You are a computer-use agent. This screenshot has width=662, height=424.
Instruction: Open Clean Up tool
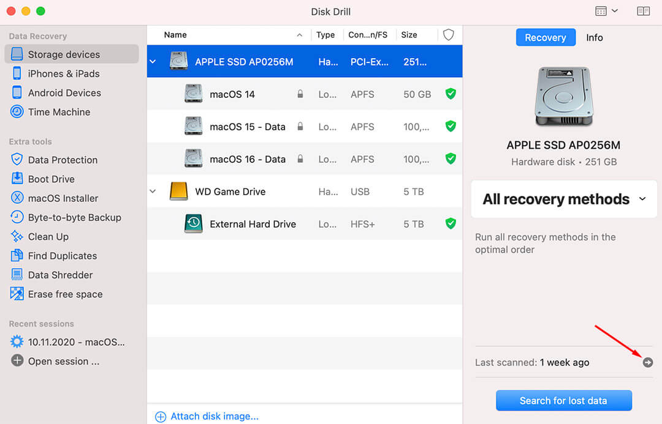(x=48, y=237)
